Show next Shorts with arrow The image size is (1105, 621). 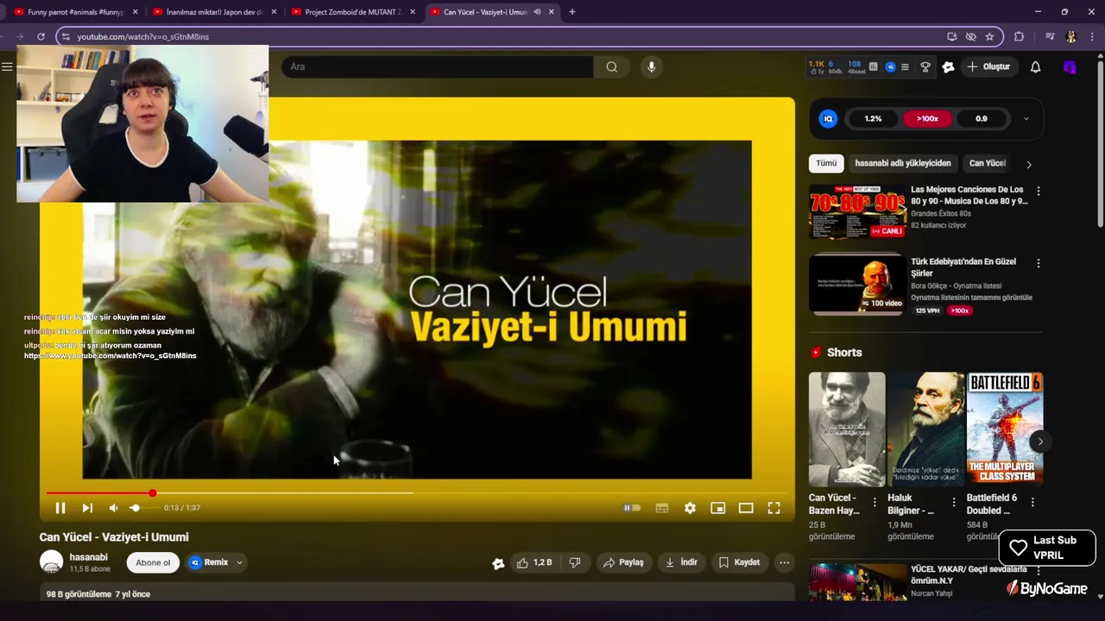tap(1040, 442)
